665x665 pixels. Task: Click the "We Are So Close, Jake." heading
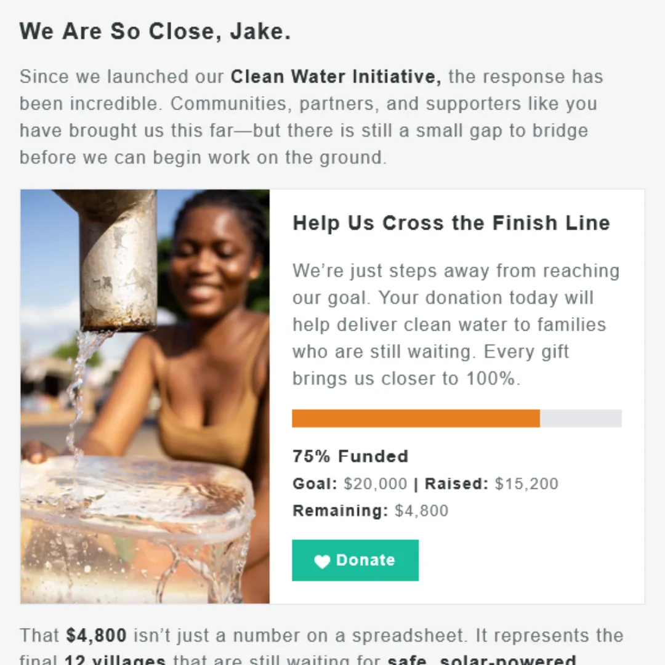155,32
